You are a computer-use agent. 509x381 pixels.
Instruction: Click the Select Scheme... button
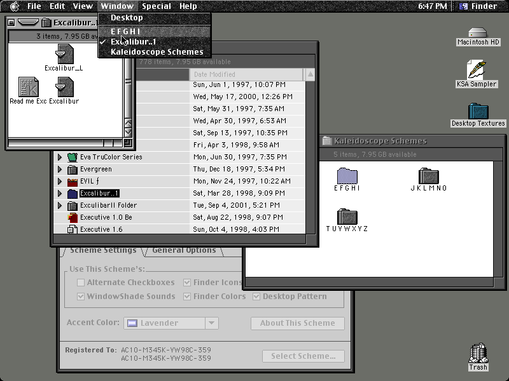point(303,356)
